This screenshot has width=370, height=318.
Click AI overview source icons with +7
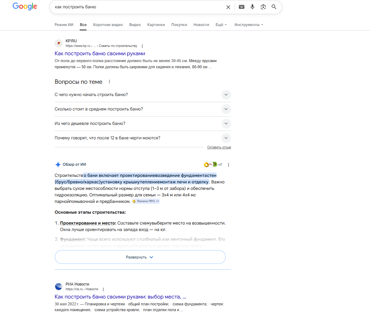click(212, 165)
